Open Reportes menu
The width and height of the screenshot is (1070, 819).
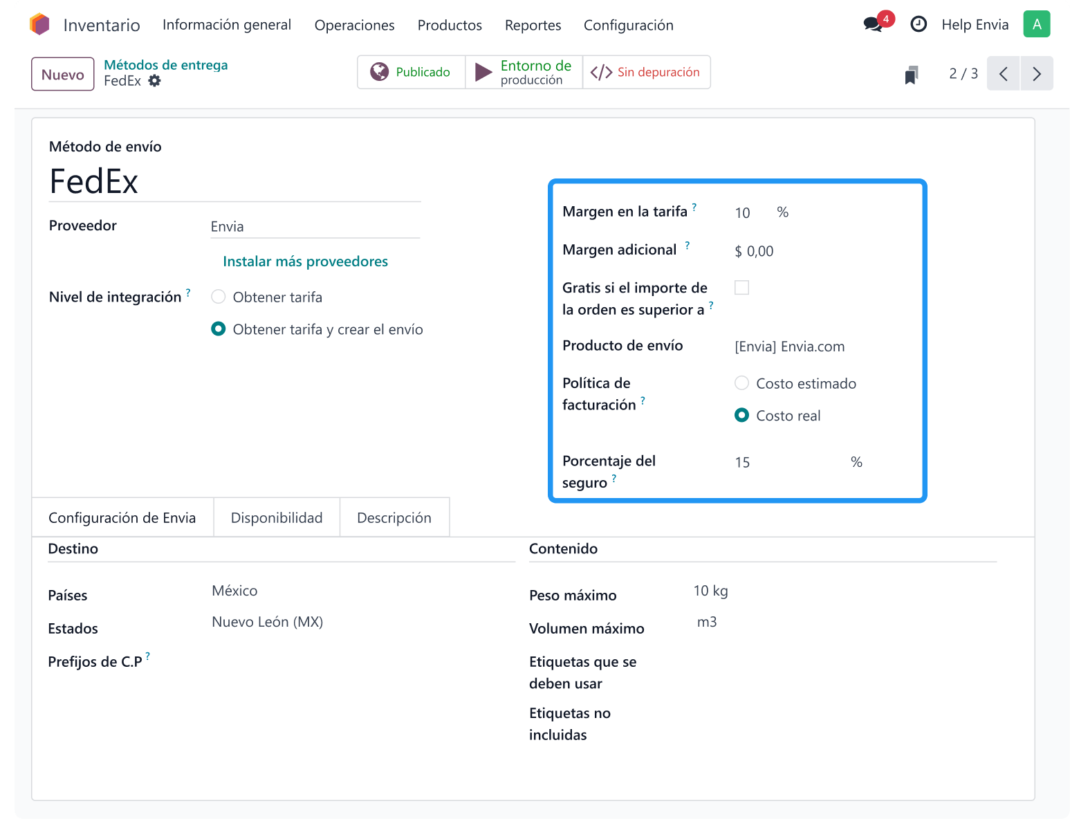533,25
